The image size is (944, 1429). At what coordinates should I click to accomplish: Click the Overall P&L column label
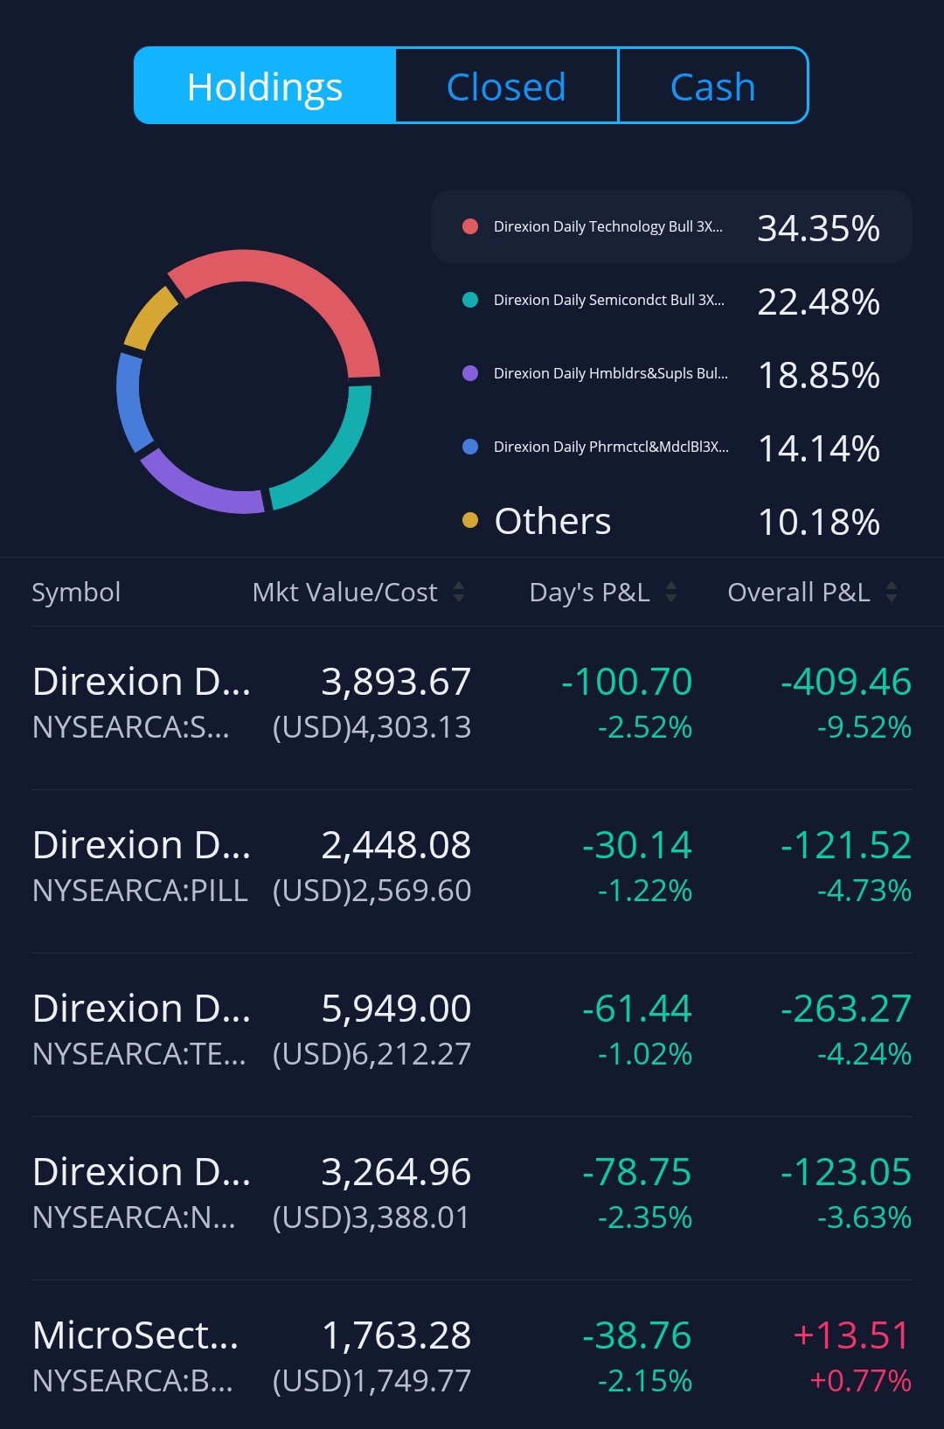(x=799, y=593)
